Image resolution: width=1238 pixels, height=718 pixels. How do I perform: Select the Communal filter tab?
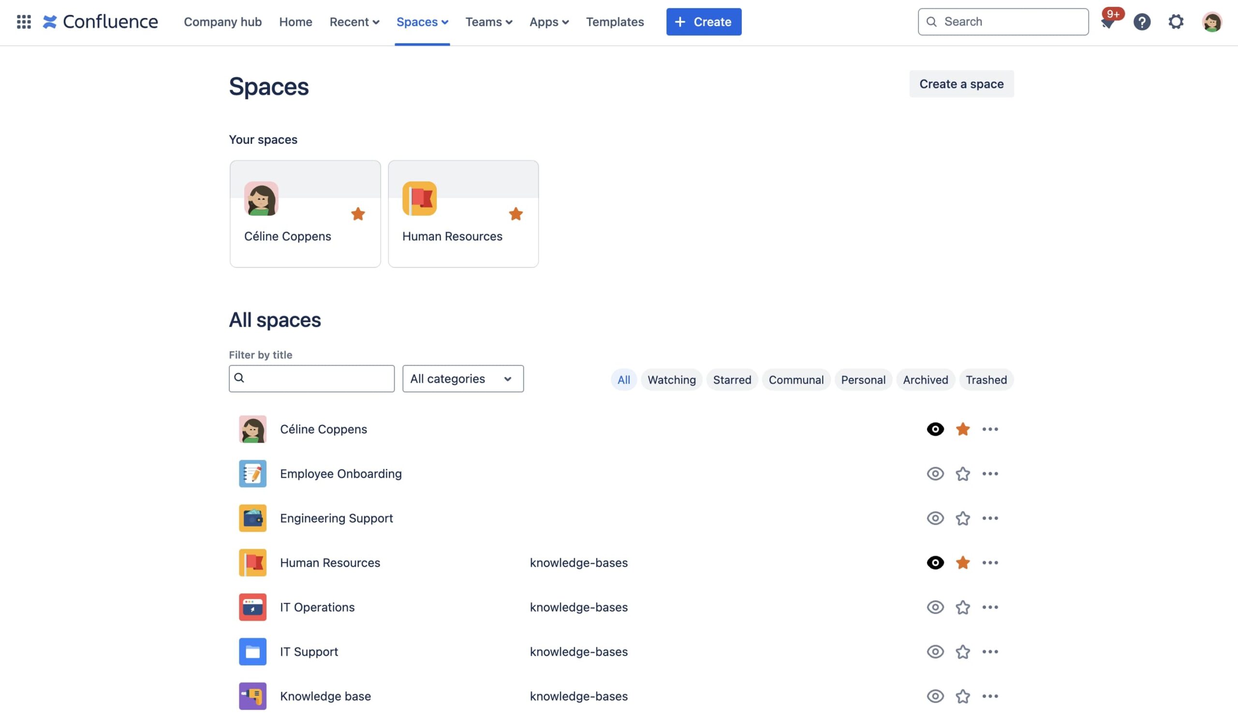pos(796,379)
